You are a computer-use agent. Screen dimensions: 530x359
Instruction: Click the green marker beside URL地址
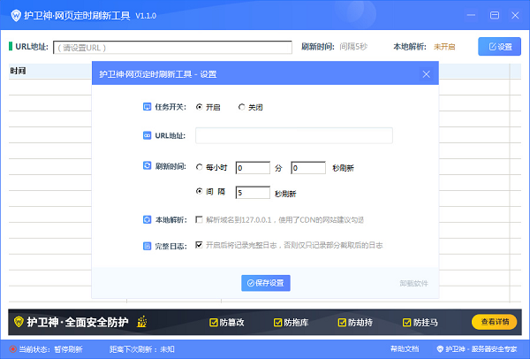(x=11, y=46)
